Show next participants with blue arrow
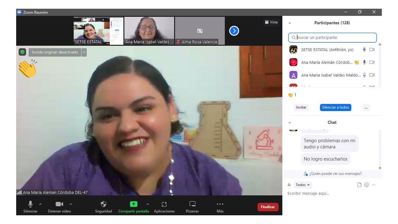398x224 pixels. [234, 31]
